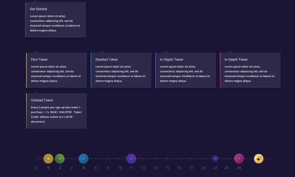
Task: Click the timeline dot at step 0
Action: (x=36, y=159)
